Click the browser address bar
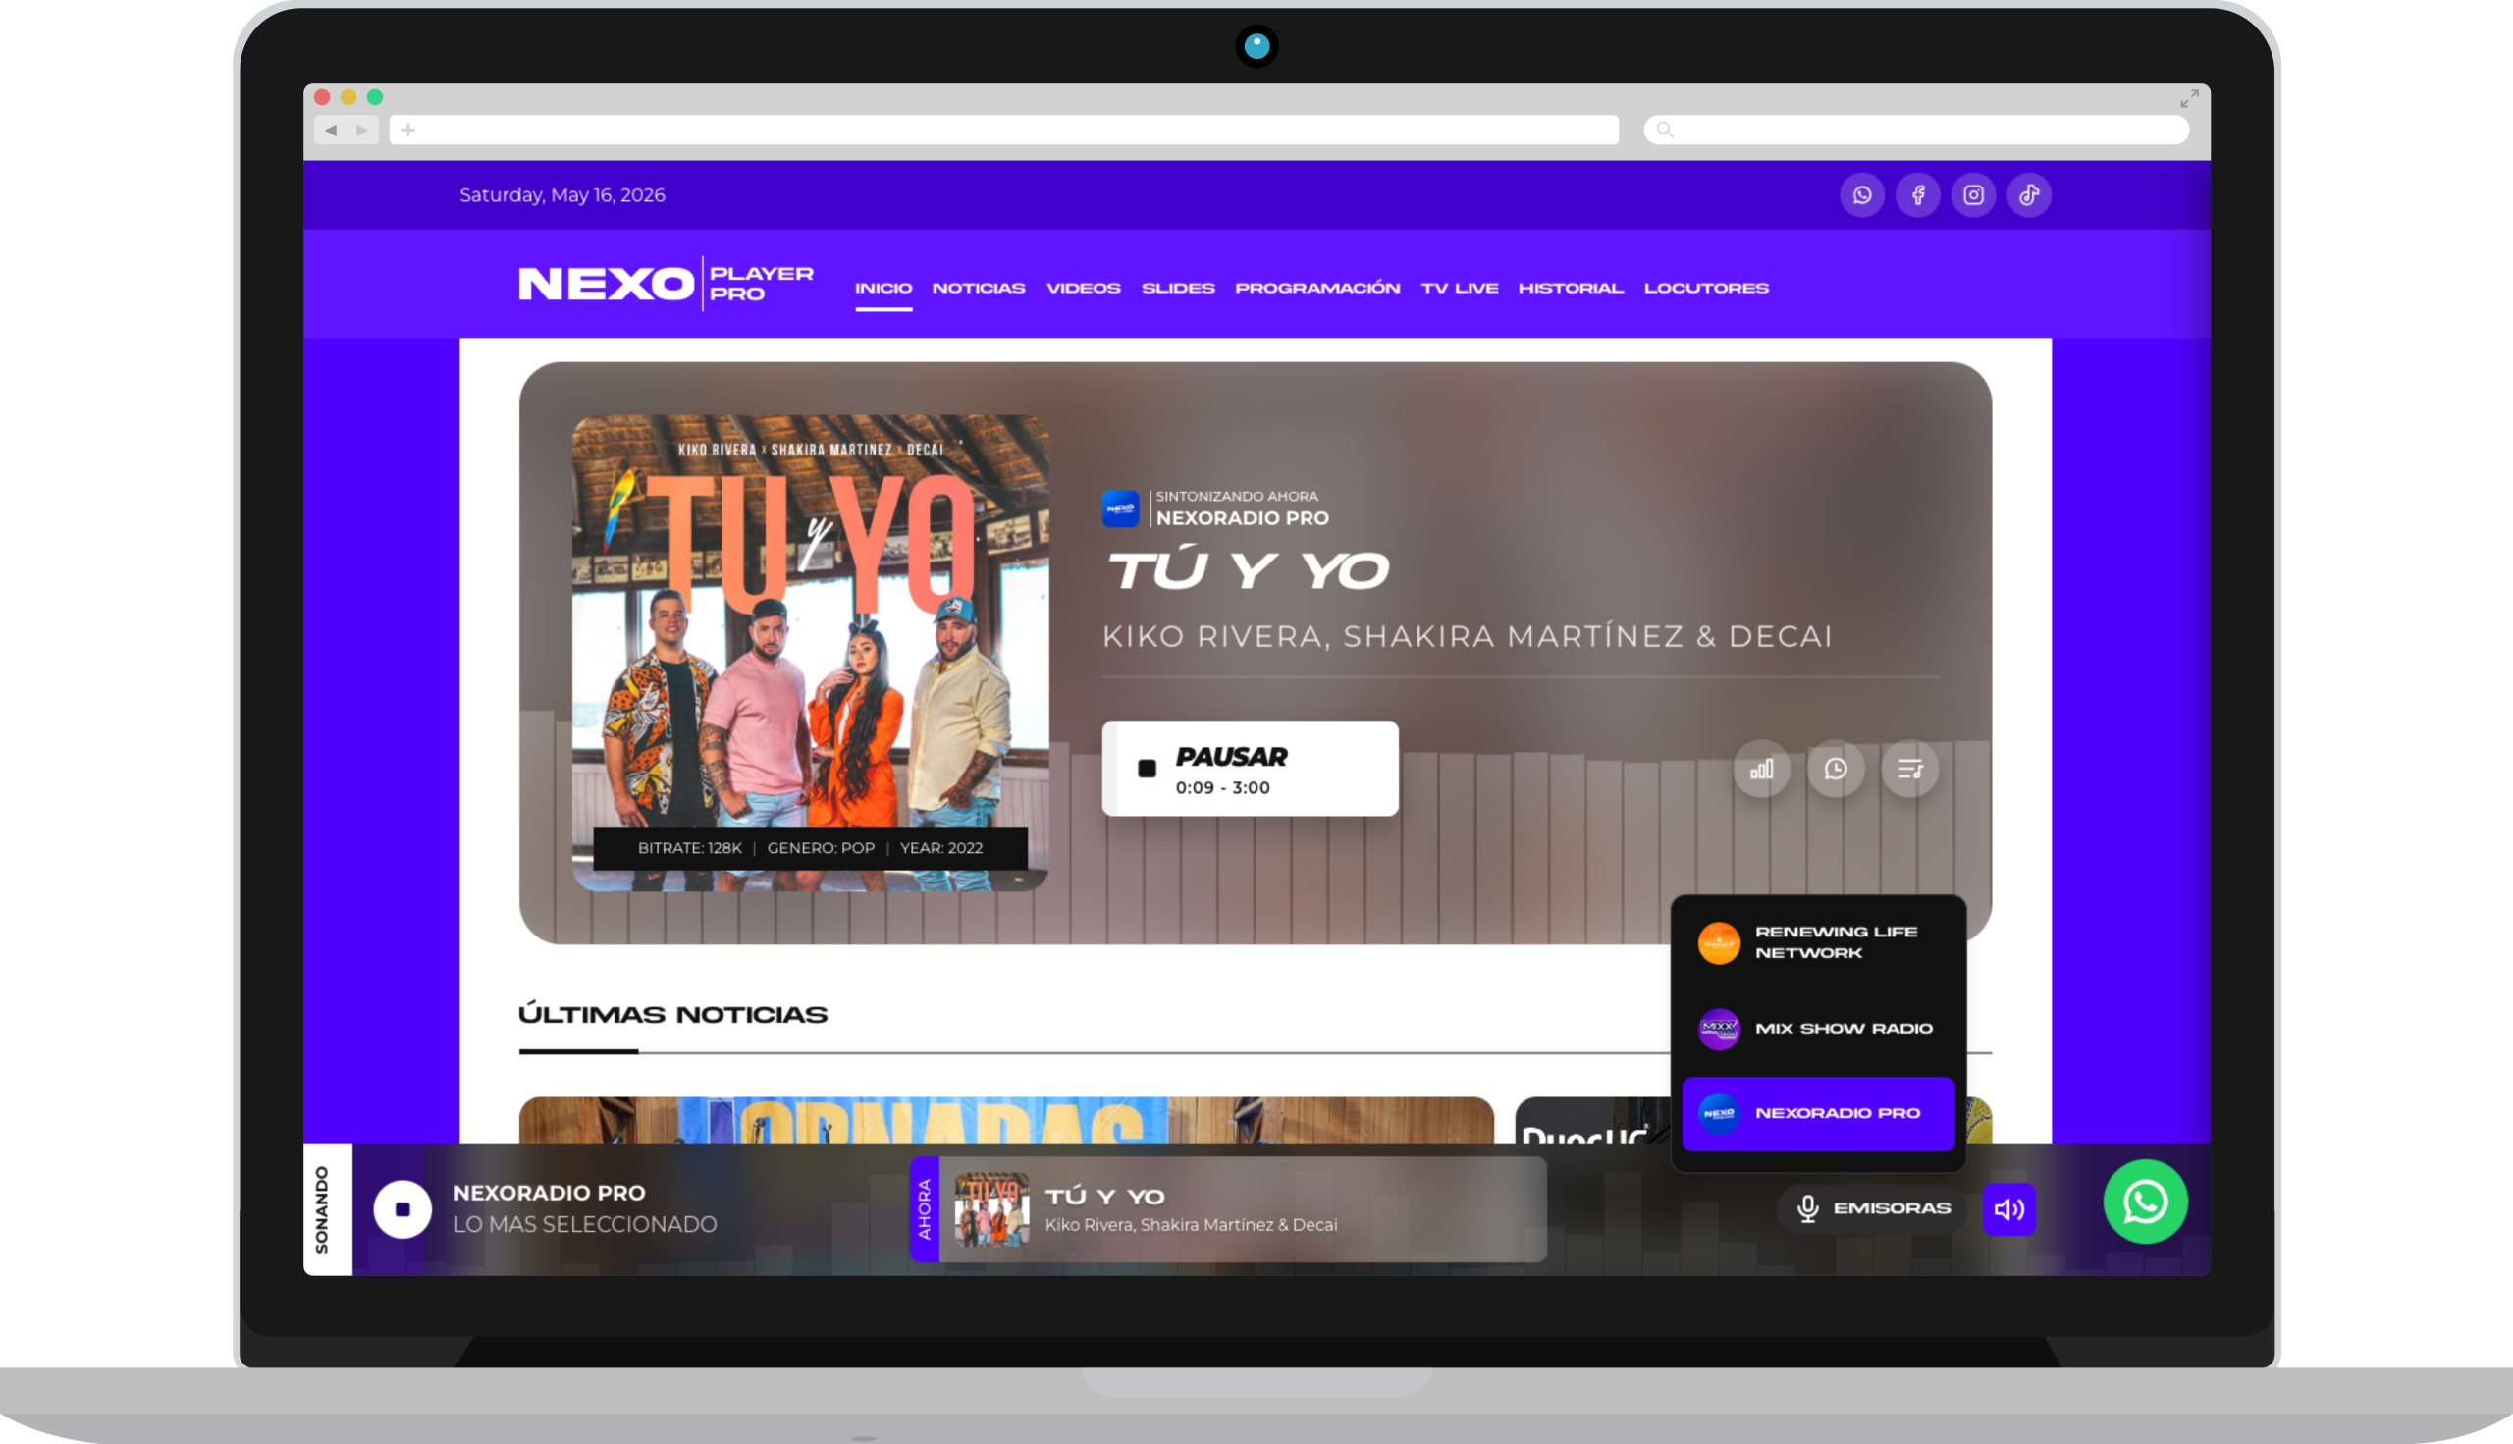Screen dimensions: 2513x1444 pyautogui.click(x=1003, y=130)
